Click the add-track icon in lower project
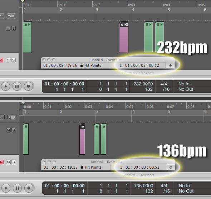Viewport: 211px width, 199px height. point(12,118)
